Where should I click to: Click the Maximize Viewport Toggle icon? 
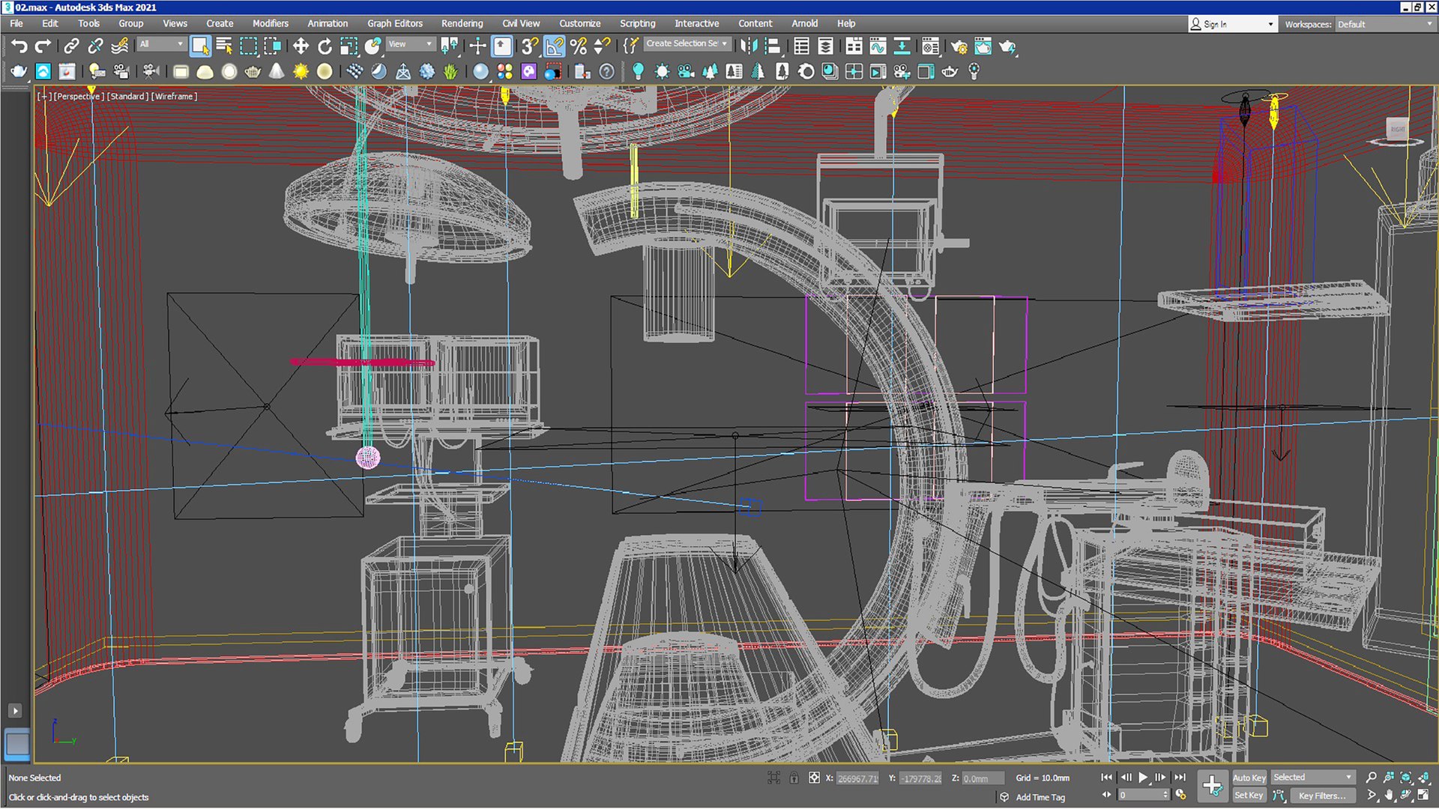pyautogui.click(x=1424, y=796)
